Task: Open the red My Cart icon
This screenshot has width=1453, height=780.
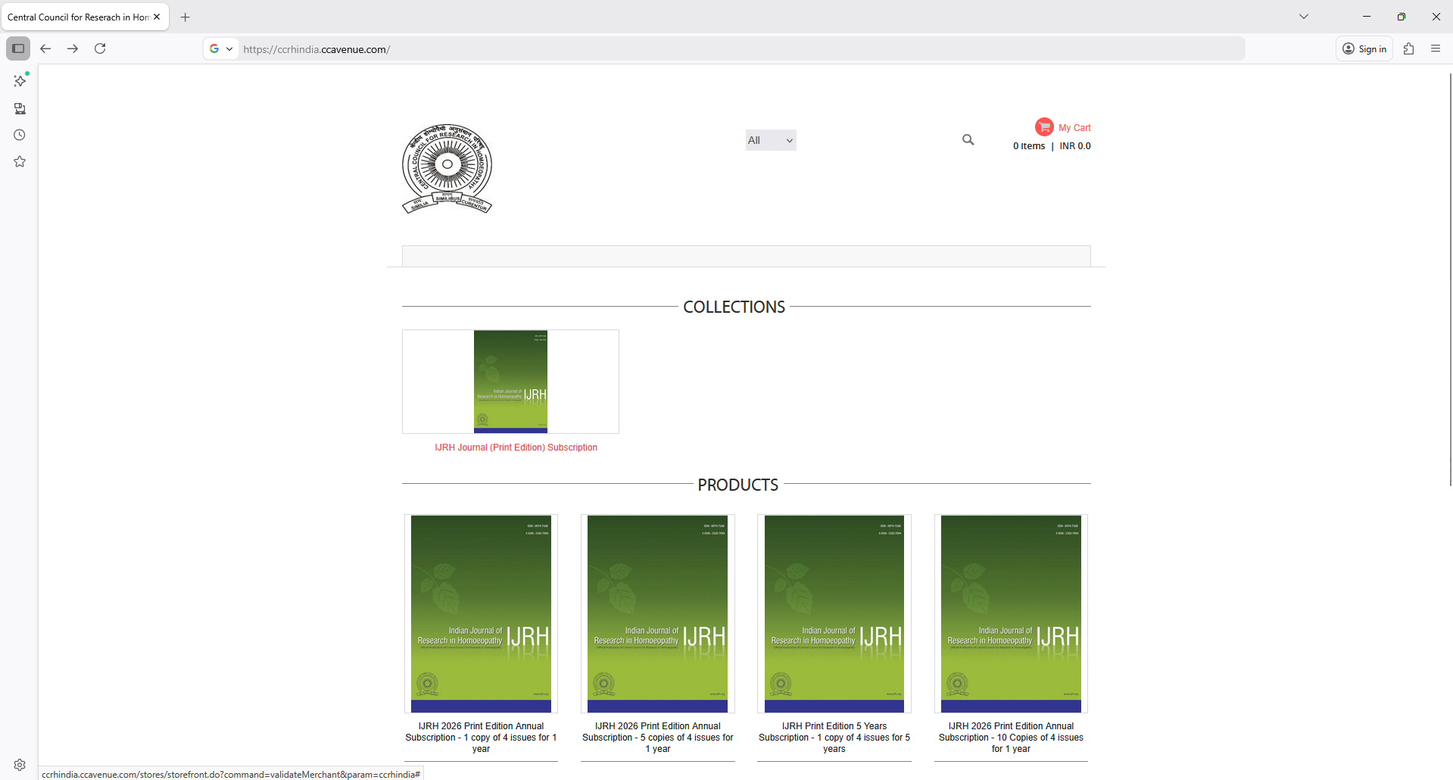Action: (1044, 127)
